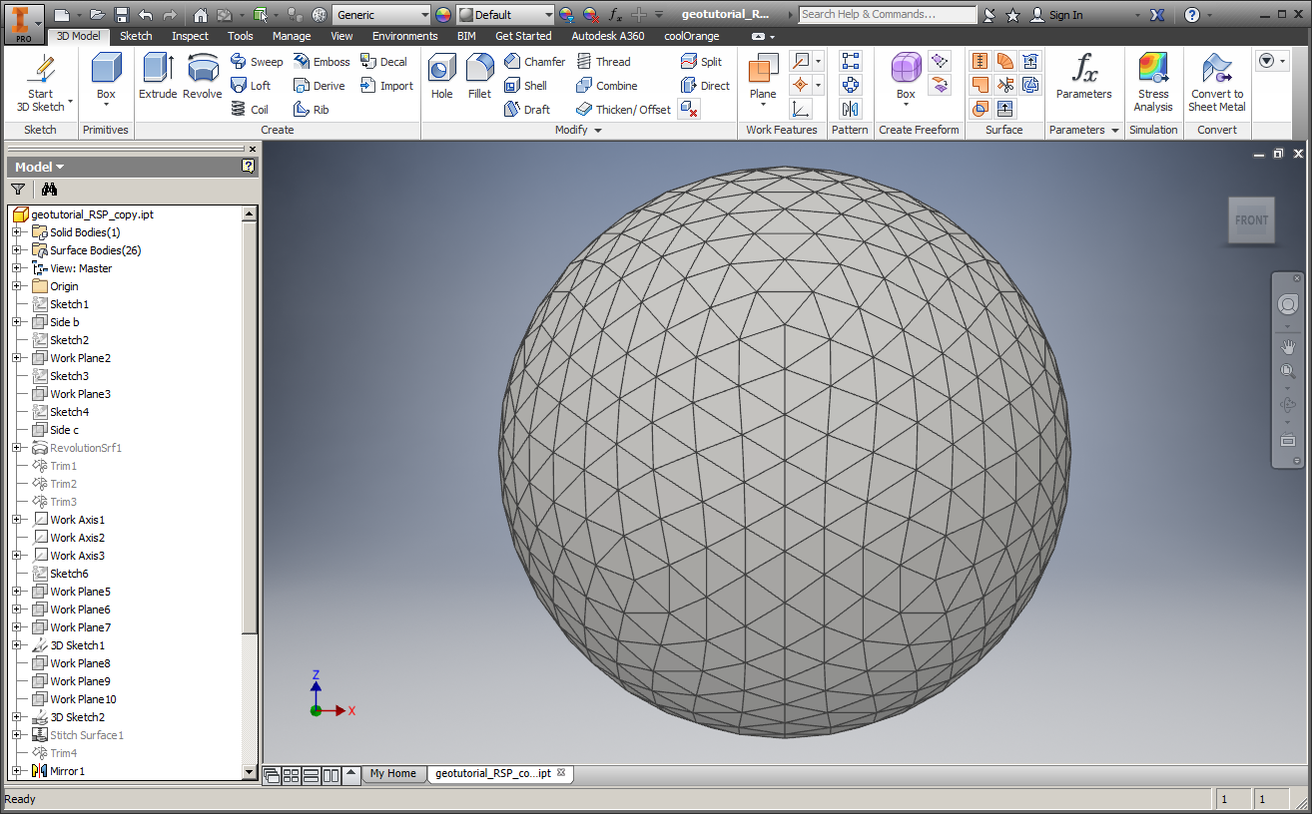
Task: Select Sketch6 in the browser
Action: (x=69, y=574)
